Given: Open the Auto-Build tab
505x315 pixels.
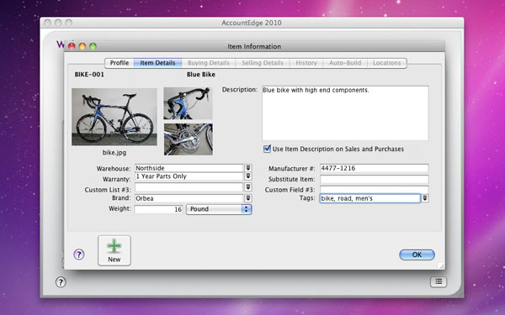Looking at the screenshot, I should [345, 63].
